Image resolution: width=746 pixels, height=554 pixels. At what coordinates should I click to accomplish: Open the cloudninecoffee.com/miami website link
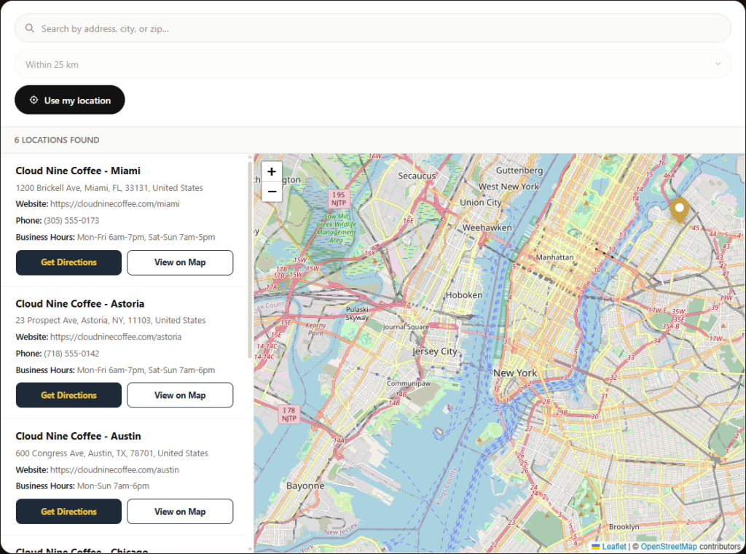pyautogui.click(x=114, y=203)
